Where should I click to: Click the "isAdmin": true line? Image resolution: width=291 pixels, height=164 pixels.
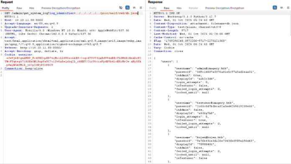(188, 75)
